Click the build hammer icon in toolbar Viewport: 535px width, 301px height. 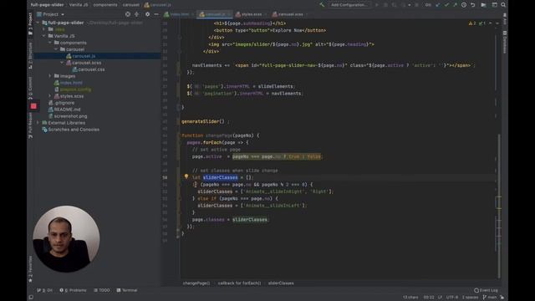pyautogui.click(x=322, y=5)
